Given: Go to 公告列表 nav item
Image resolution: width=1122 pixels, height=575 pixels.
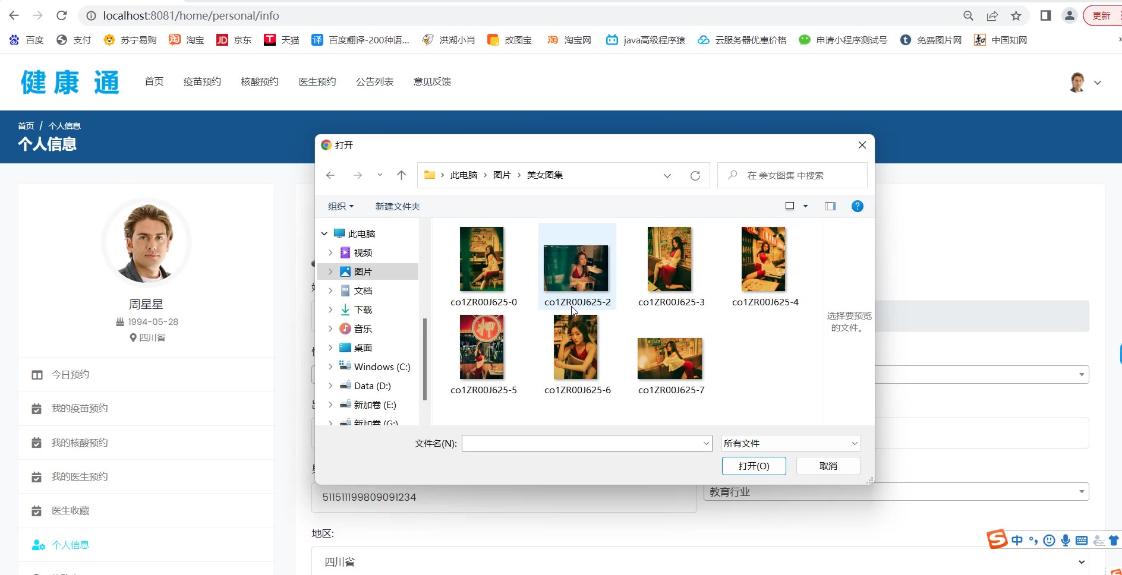Looking at the screenshot, I should [375, 81].
